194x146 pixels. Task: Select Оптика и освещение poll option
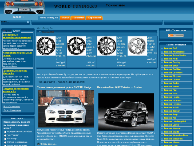(5, 142)
